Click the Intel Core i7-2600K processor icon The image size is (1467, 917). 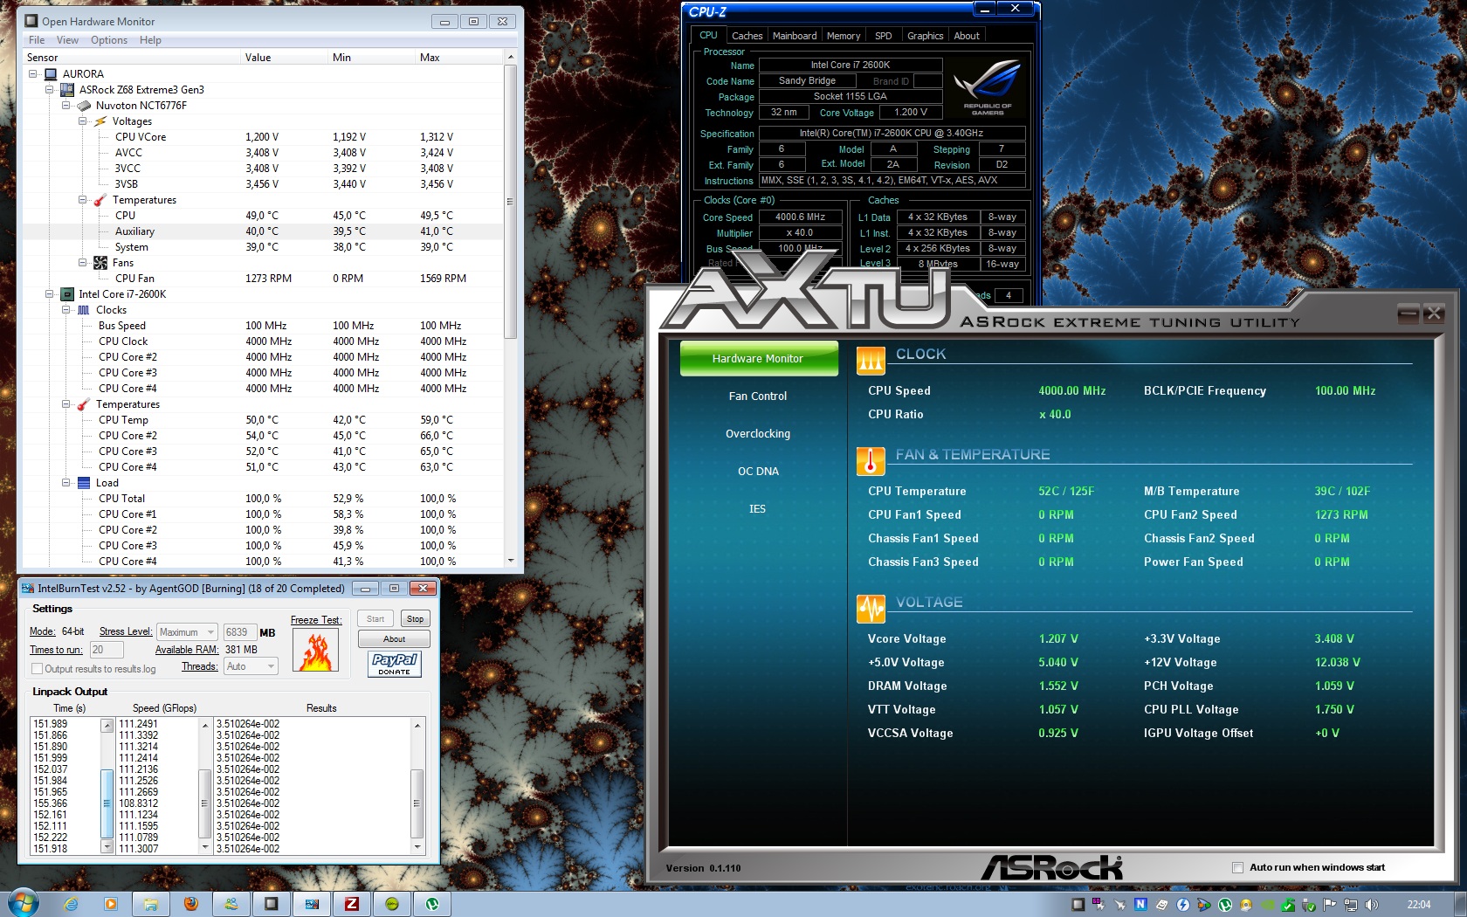(67, 294)
